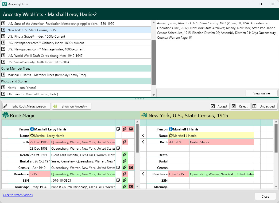Select Social Security Death Index hint
Image resolution: width=279 pixels, height=203 pixels.
79,62
